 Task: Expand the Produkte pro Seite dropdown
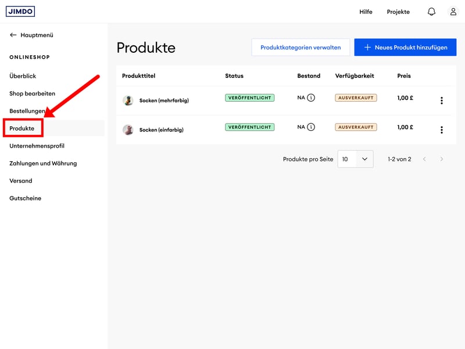[355, 159]
